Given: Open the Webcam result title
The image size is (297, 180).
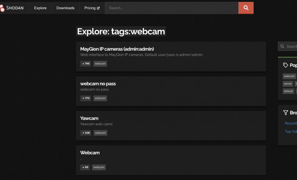Looking at the screenshot, I should (90, 153).
